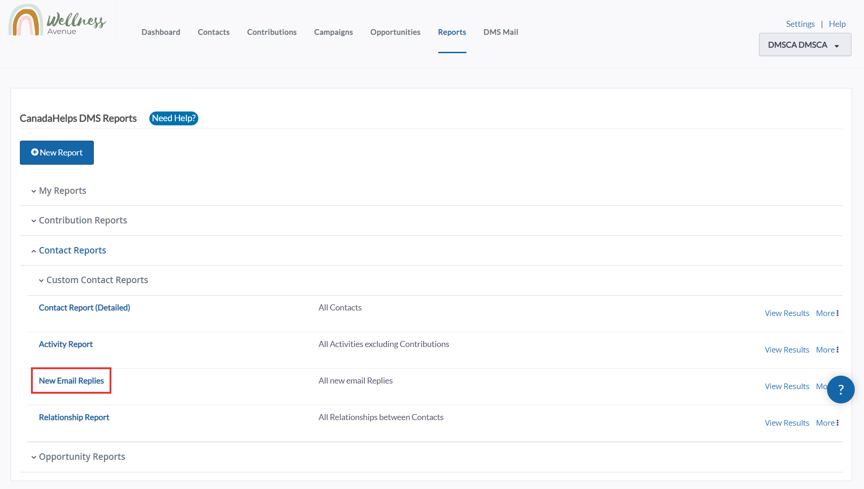
Task: Click the CanadaHelps DMS Reports heading
Action: (x=78, y=118)
